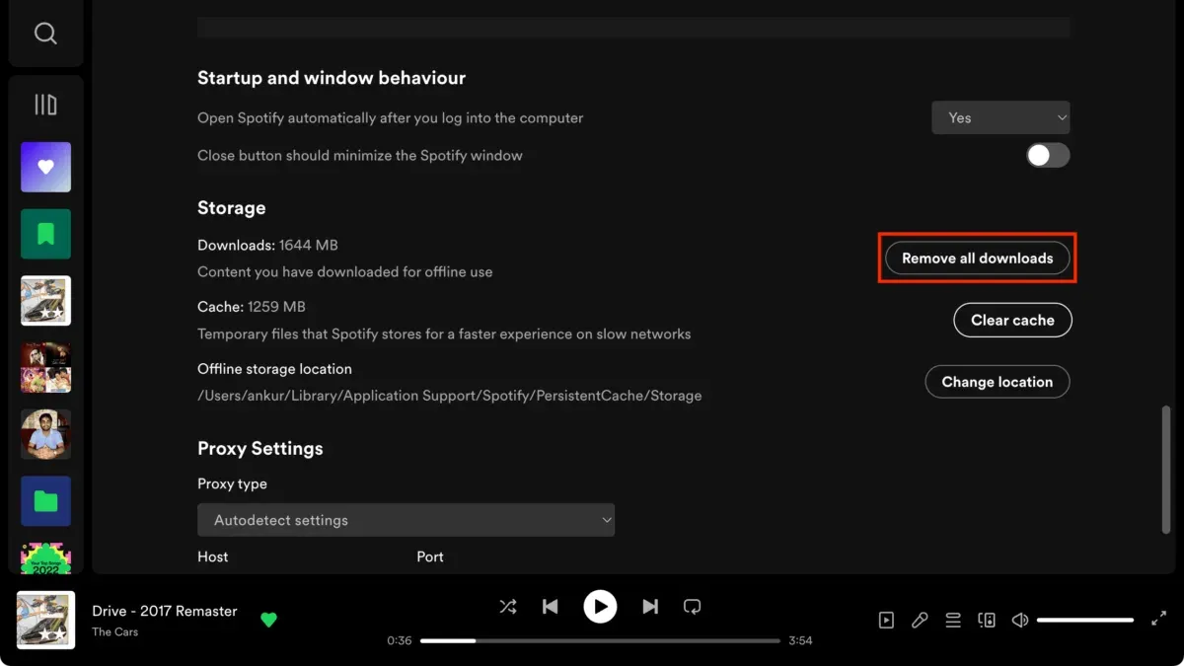The width and height of the screenshot is (1184, 666).
Task: Open the Search icon in the sidebar
Action: pos(45,34)
